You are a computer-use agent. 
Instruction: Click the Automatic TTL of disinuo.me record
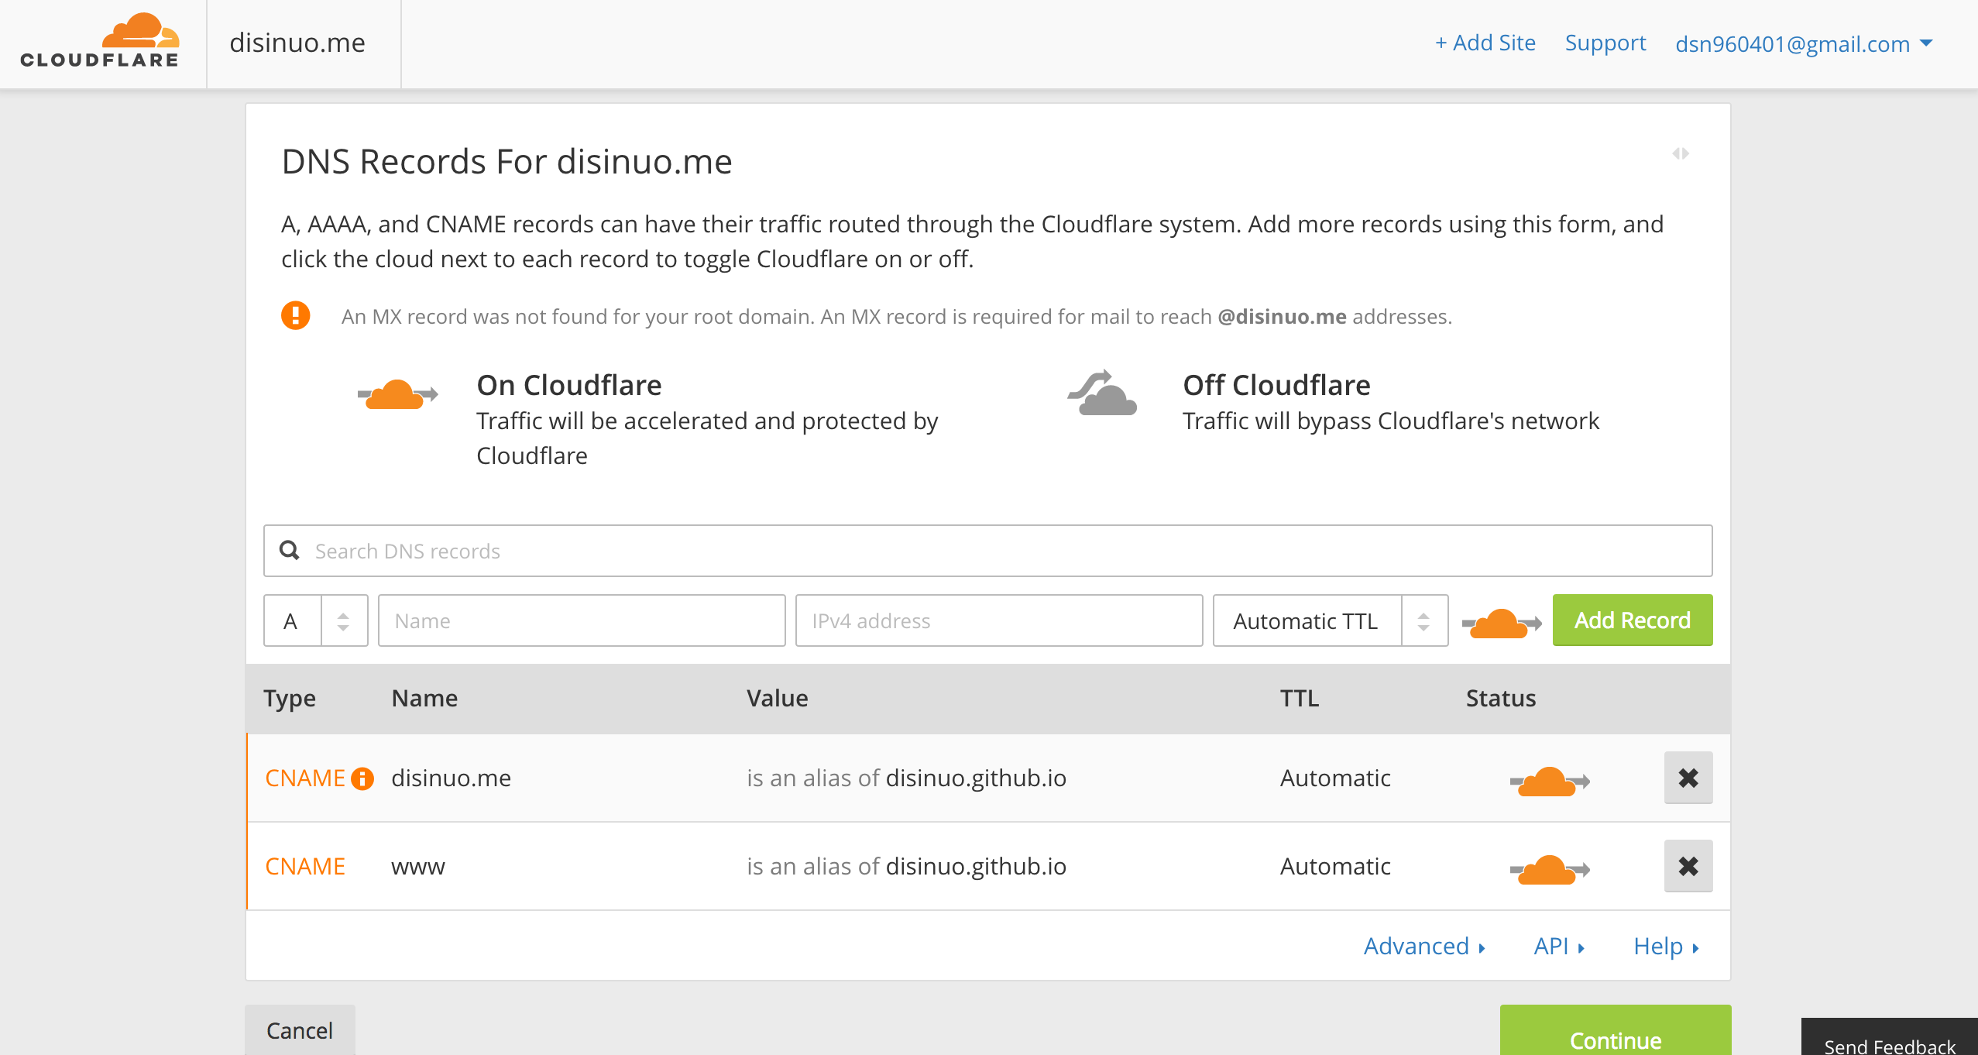tap(1335, 778)
